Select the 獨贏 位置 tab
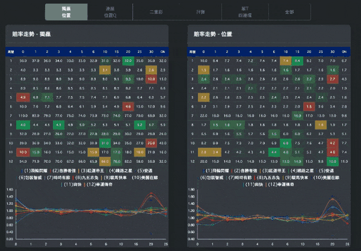Viewport: 361px width, 251px height. (66, 11)
